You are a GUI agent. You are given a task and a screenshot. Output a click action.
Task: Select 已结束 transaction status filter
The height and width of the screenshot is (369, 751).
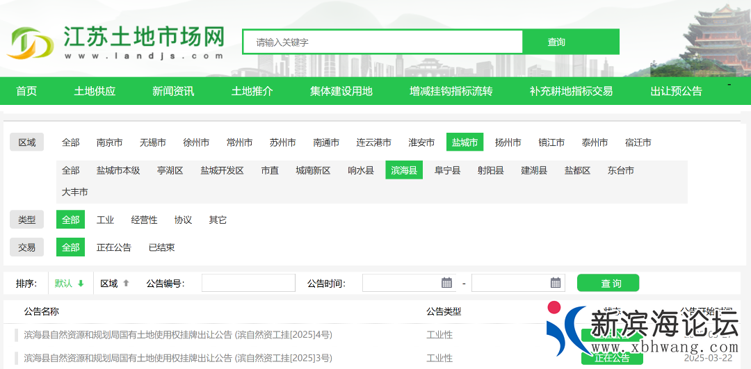click(x=161, y=247)
